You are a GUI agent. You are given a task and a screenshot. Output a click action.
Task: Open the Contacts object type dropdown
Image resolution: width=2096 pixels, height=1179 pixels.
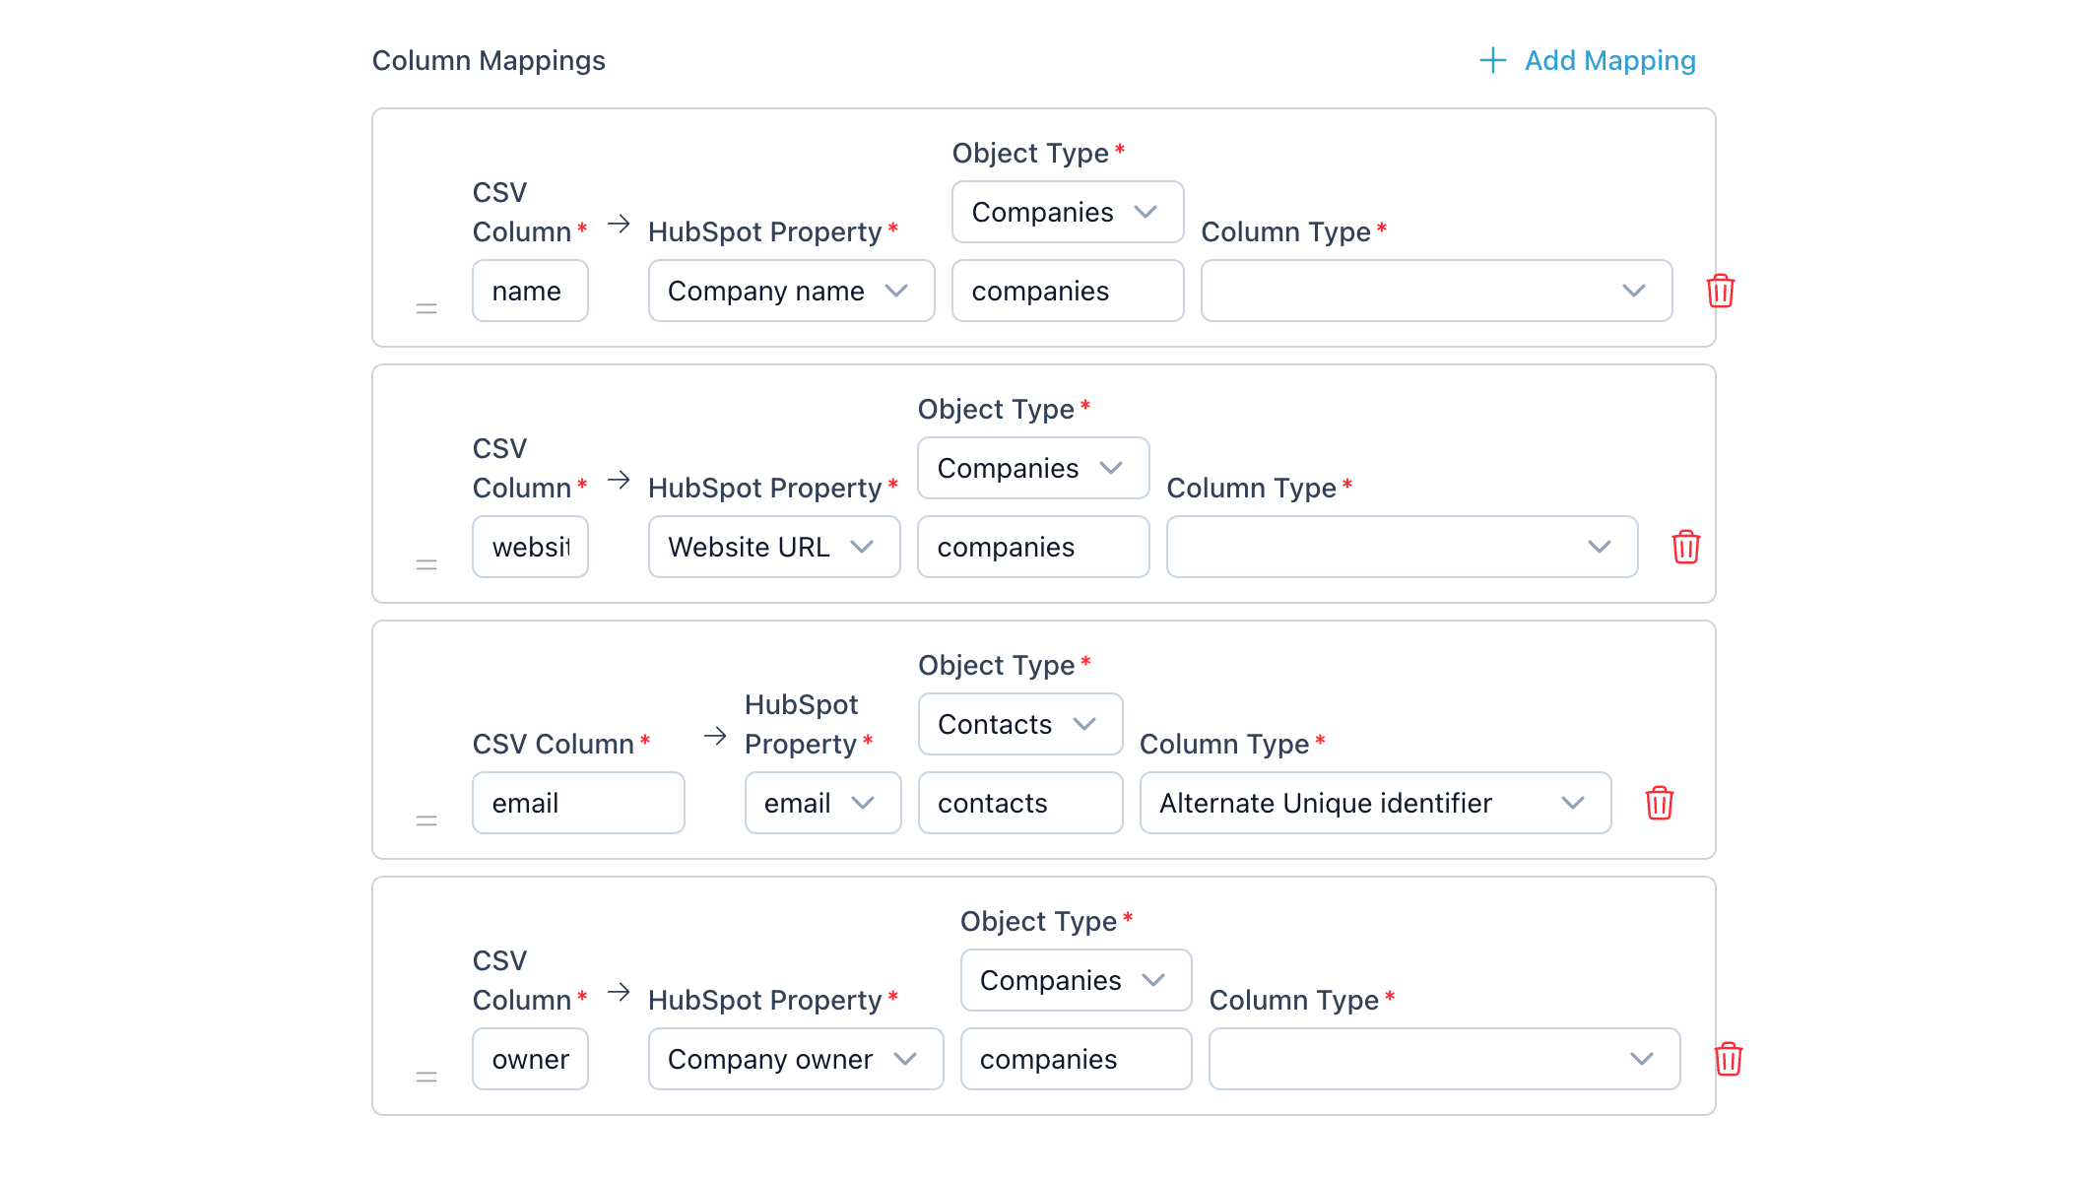point(1019,724)
